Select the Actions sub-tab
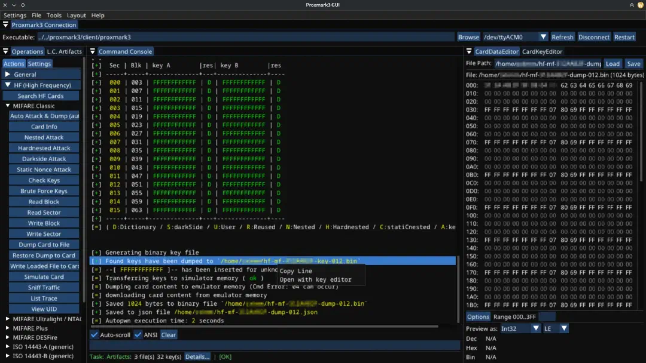The image size is (646, 363). (14, 64)
